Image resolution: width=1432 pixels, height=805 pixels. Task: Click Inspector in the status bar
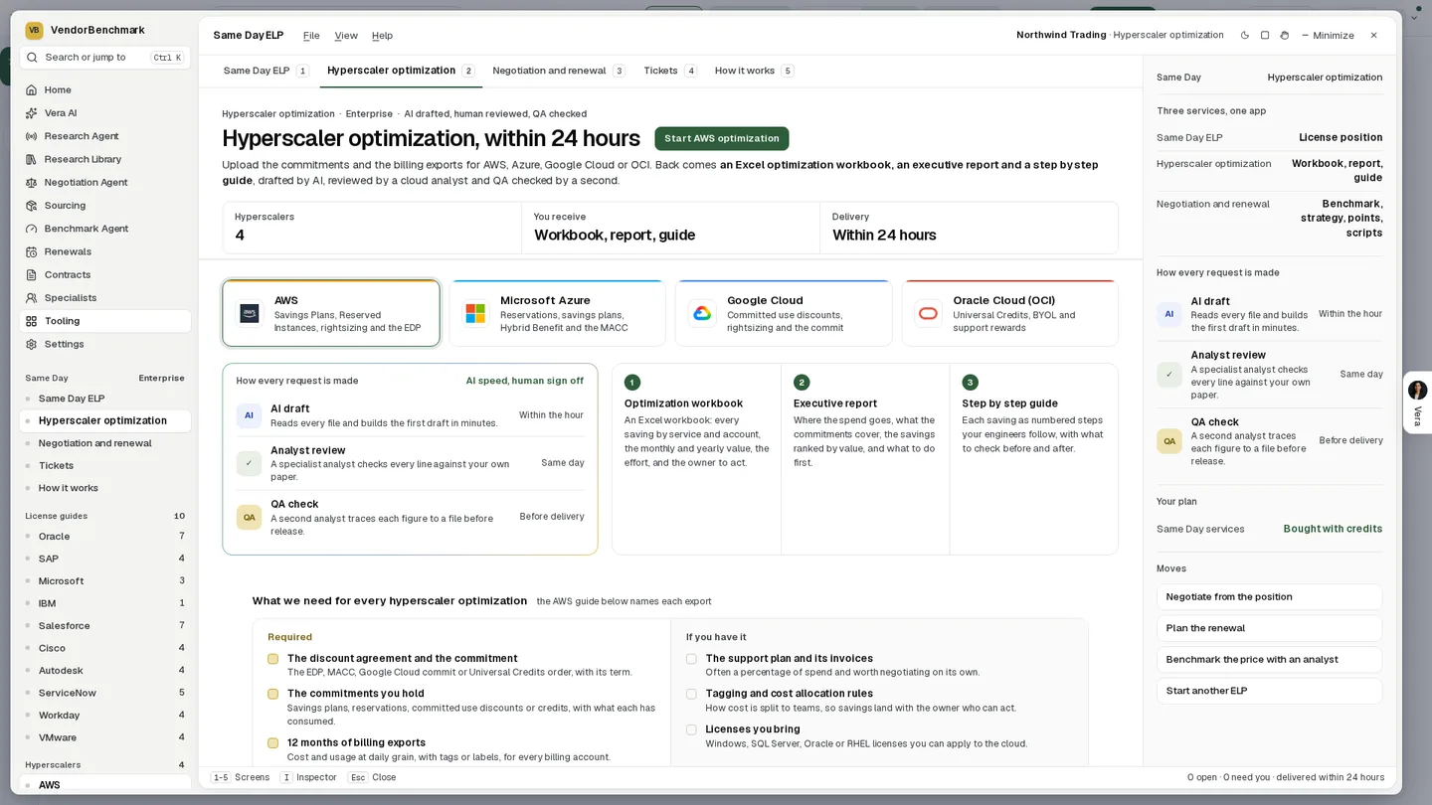coord(308,777)
